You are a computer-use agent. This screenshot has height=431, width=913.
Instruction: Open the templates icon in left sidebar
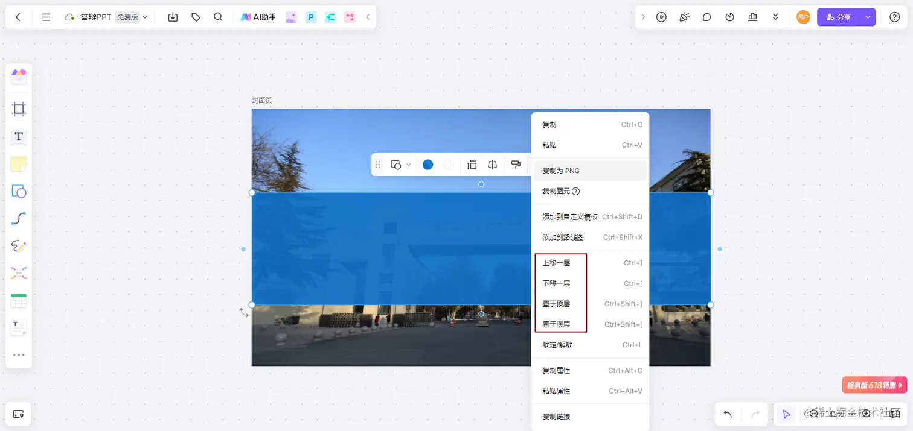pyautogui.click(x=19, y=77)
